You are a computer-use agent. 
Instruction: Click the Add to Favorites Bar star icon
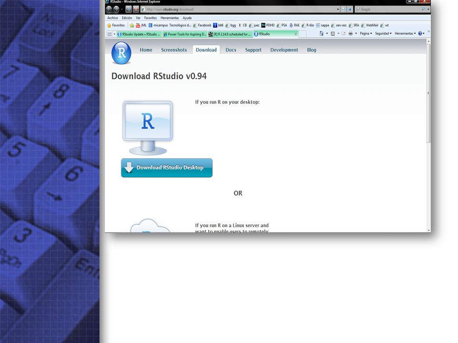coord(132,25)
